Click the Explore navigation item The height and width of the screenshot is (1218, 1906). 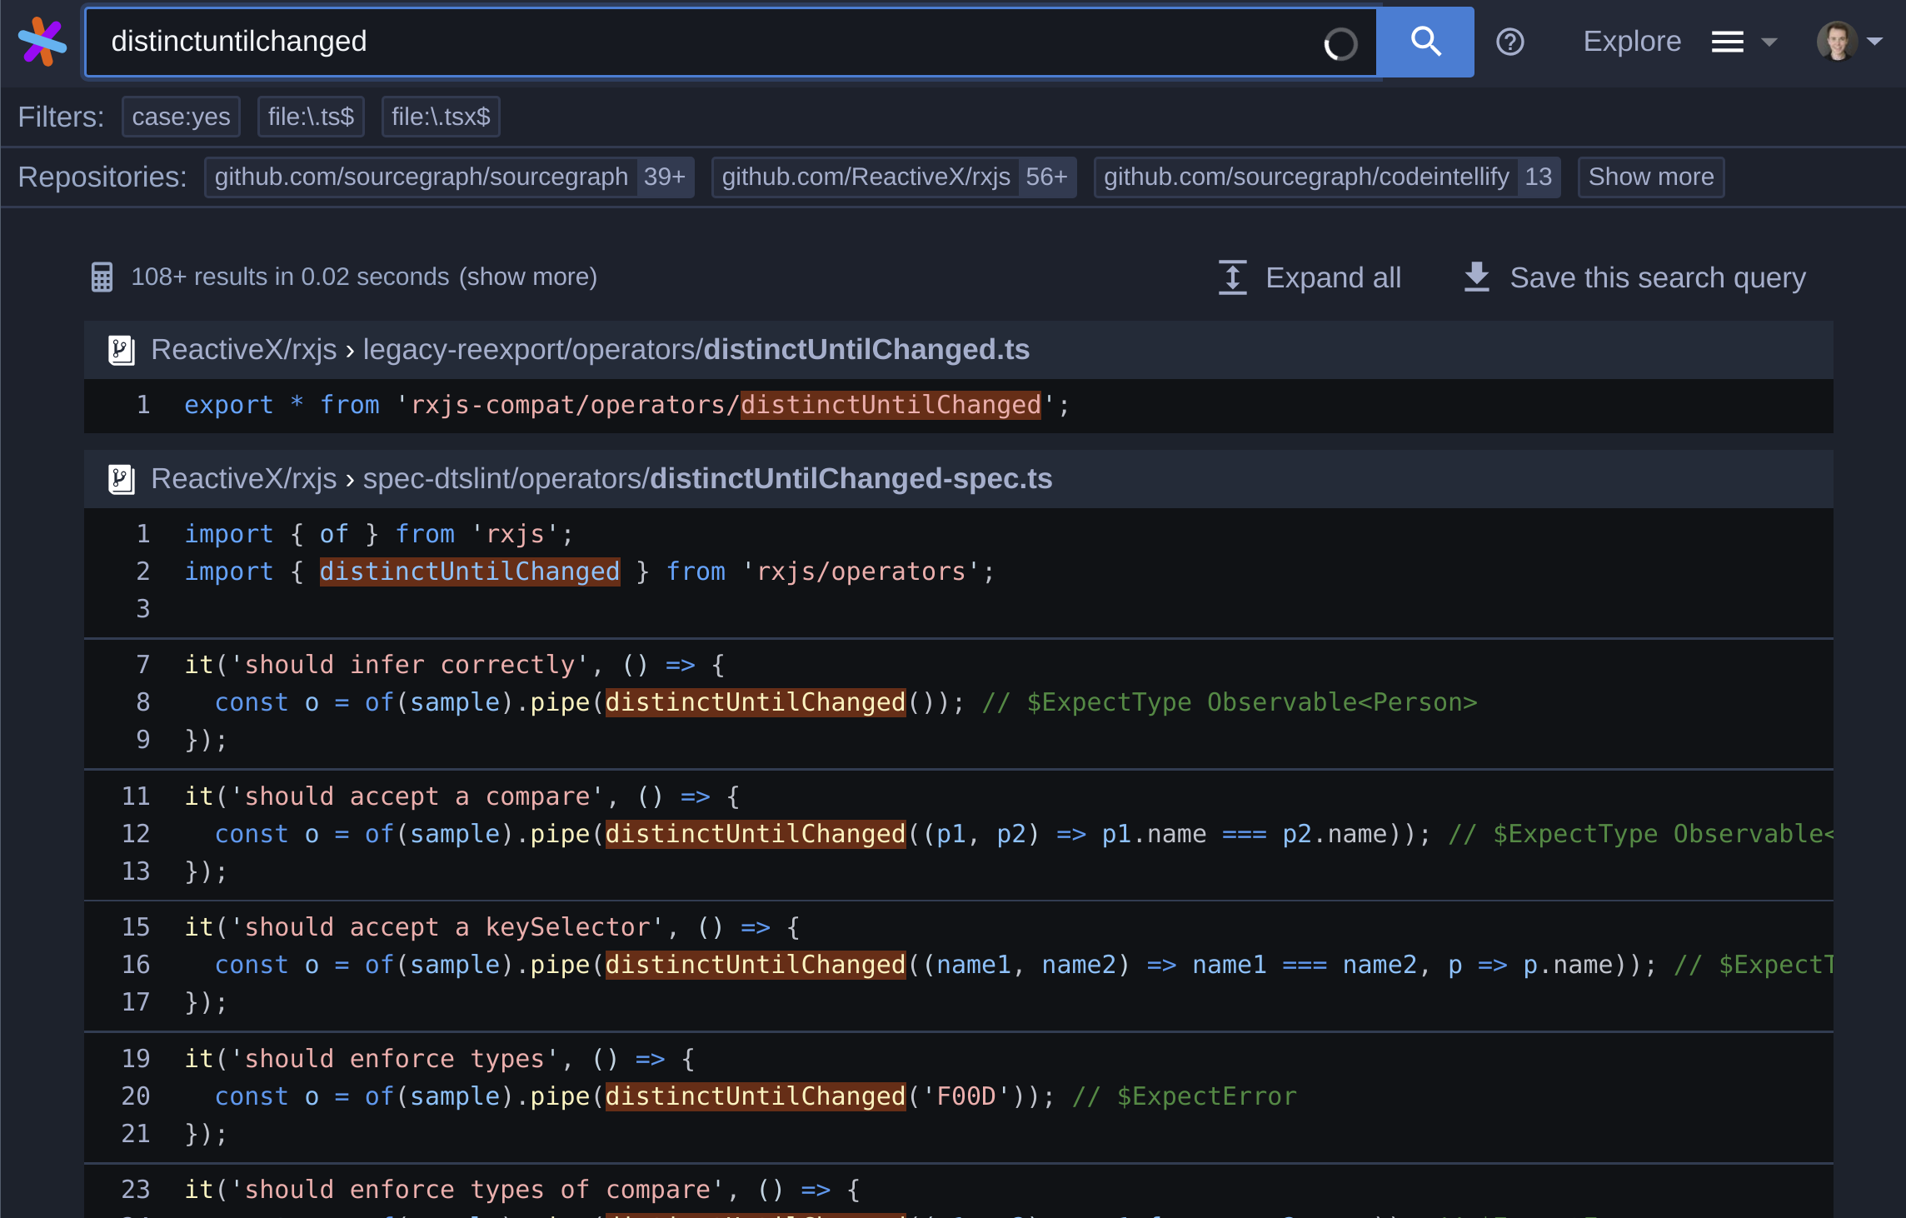click(x=1631, y=42)
